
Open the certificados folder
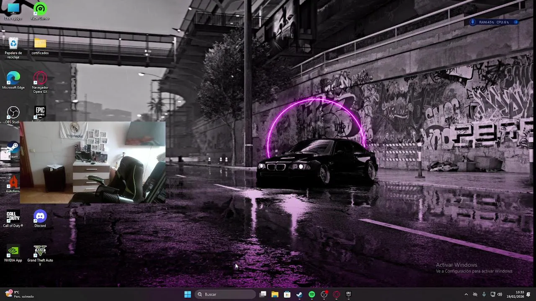pyautogui.click(x=40, y=46)
